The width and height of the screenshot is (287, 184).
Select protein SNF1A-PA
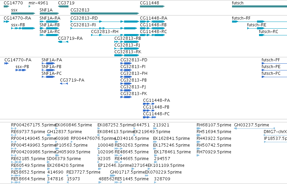pyautogui.click(x=48, y=63)
